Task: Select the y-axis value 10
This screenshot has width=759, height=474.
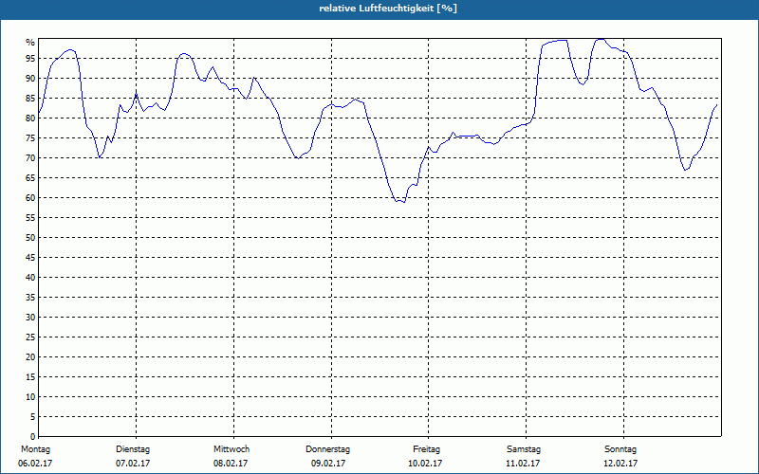Action: click(x=30, y=397)
